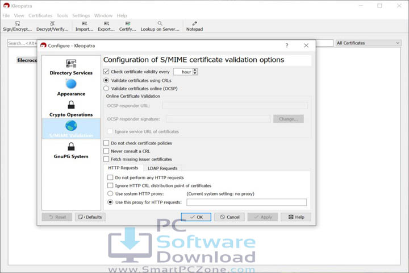
Task: Enable Do not perform any HTTP requests
Action: 110,177
